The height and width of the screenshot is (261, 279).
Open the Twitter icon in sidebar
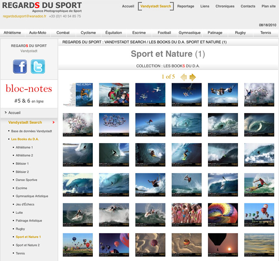point(38,66)
